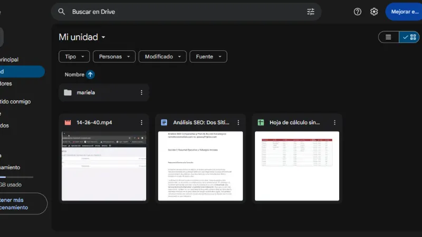Switch to grid view layout
This screenshot has width=422, height=237.
(409, 37)
